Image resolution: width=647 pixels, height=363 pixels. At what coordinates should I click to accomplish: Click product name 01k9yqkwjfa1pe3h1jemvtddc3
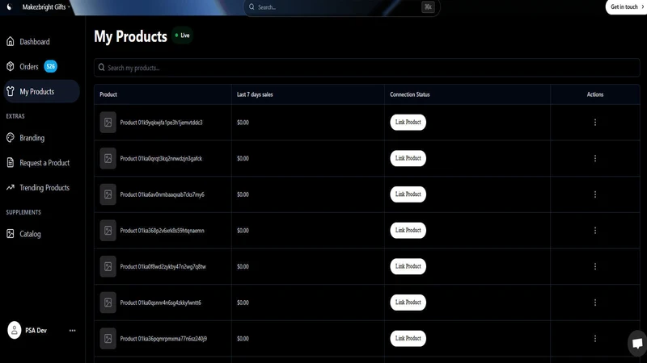click(161, 123)
